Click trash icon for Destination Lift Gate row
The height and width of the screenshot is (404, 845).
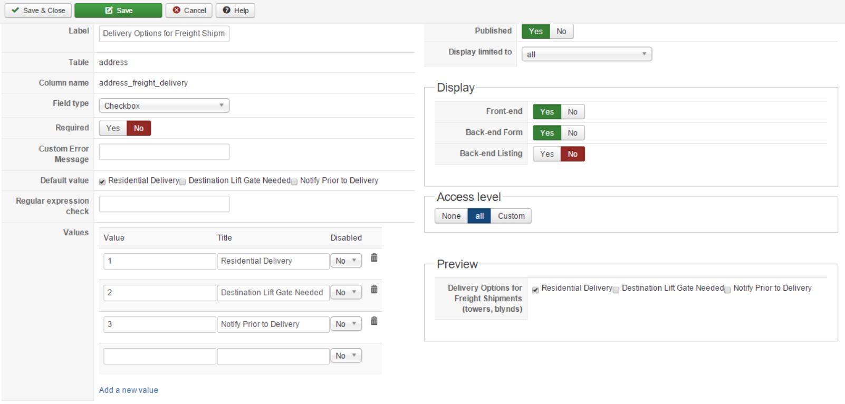click(x=374, y=290)
